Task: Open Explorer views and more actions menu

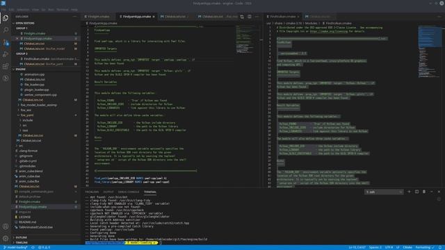Action: (x=74, y=17)
